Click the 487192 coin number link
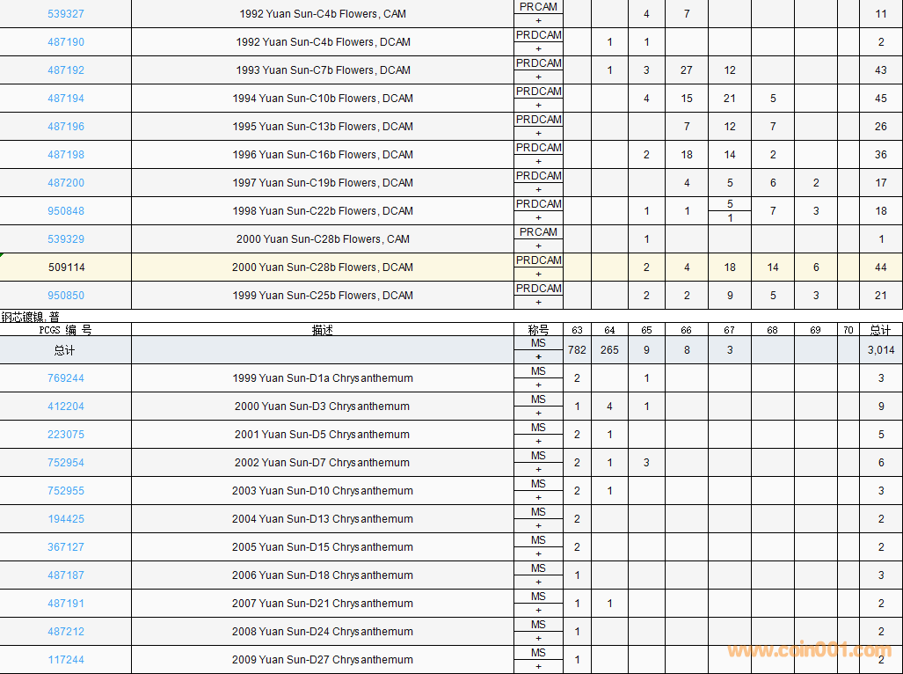The width and height of the screenshot is (903, 674). (x=66, y=70)
